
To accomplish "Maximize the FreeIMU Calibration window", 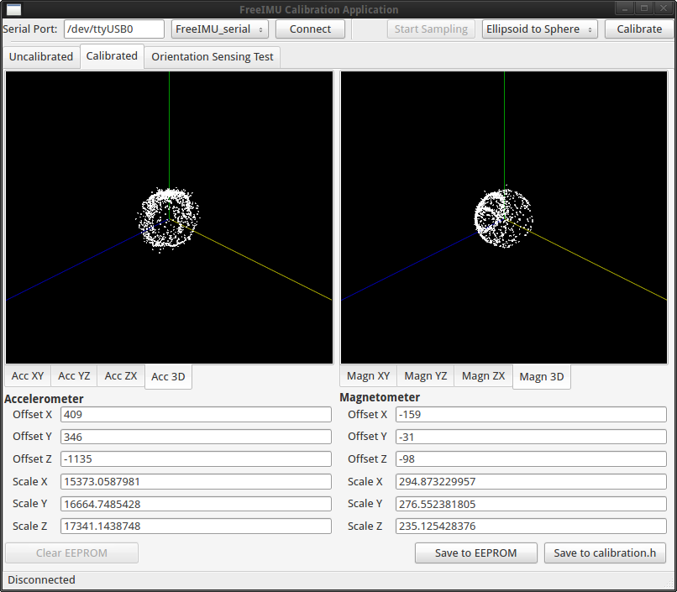I will click(x=644, y=8).
